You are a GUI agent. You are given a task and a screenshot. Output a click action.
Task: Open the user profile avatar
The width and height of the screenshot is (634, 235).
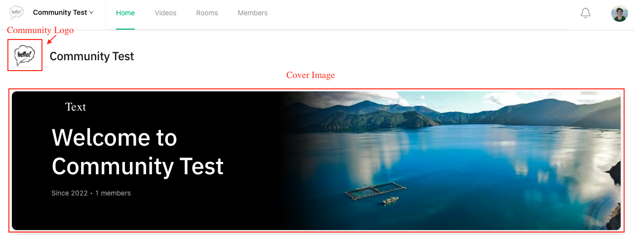point(619,13)
